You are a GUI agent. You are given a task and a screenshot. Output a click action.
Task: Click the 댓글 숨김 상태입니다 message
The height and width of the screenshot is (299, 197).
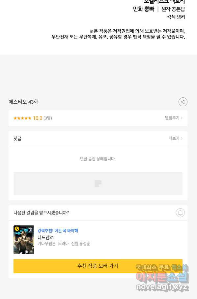point(98,159)
